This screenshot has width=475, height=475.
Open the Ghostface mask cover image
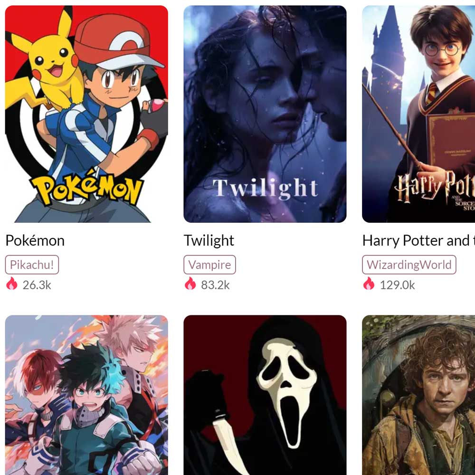pos(265,395)
